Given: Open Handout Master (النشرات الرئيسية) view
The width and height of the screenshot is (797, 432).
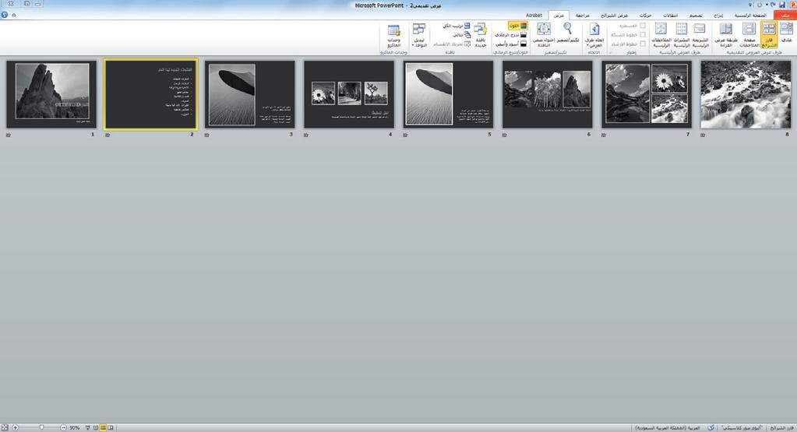Looking at the screenshot, I should pyautogui.click(x=681, y=34).
